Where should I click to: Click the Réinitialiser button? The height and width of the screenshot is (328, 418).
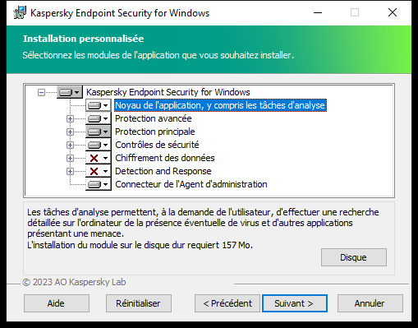139,303
